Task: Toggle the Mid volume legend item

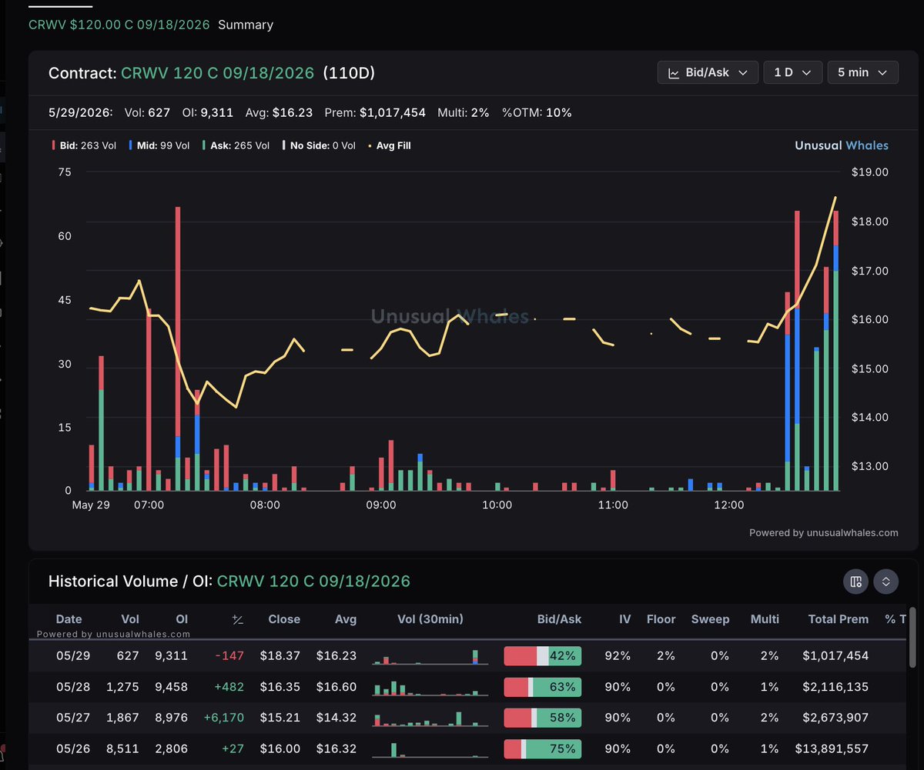Action: tap(159, 145)
